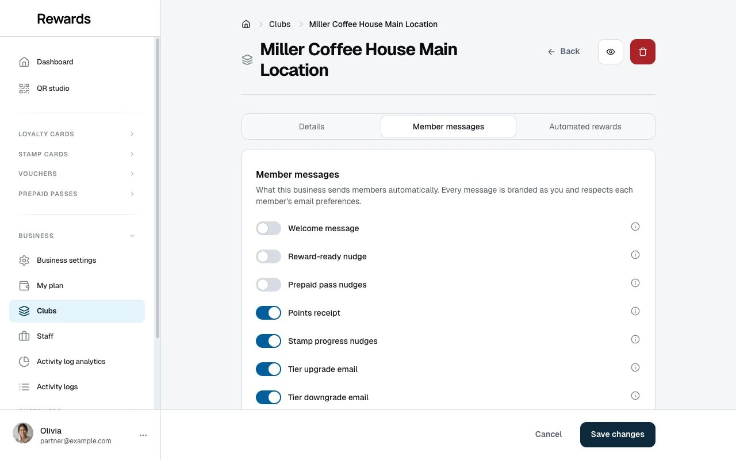
Task: Click the eye preview button
Action: point(611,52)
